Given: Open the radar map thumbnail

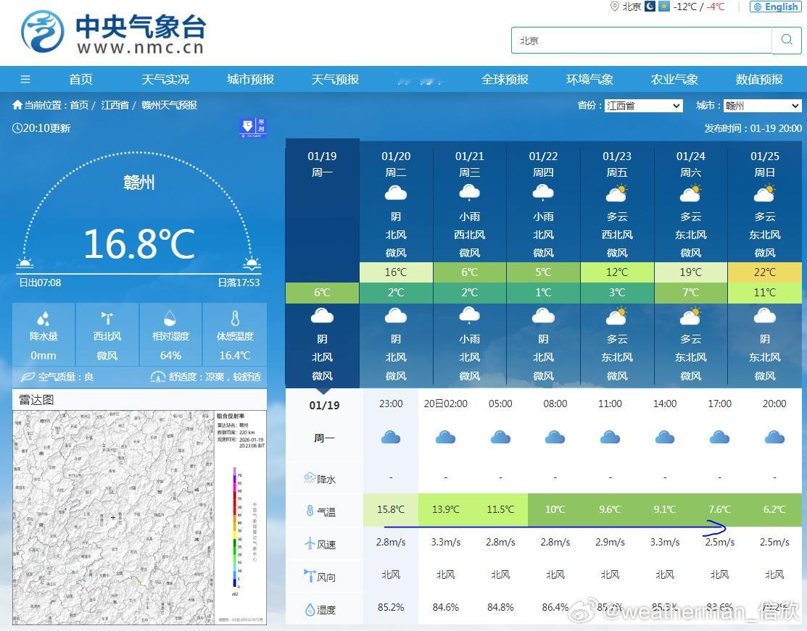Looking at the screenshot, I should [139, 517].
